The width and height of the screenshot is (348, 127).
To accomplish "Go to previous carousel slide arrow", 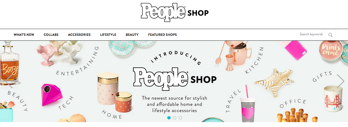I will [x=8, y=81].
